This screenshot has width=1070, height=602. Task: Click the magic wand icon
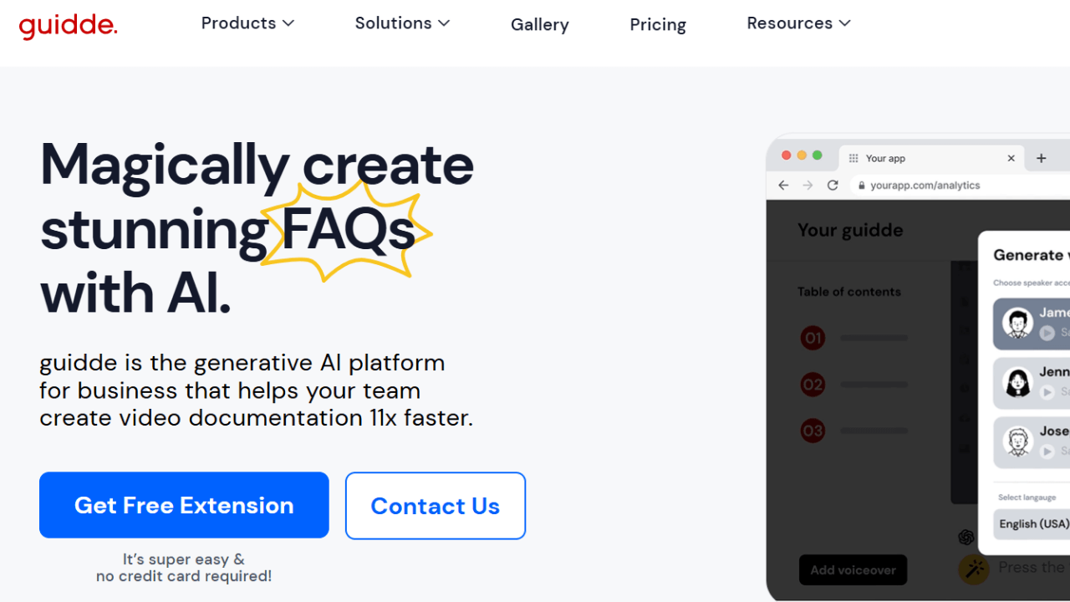[x=974, y=569]
